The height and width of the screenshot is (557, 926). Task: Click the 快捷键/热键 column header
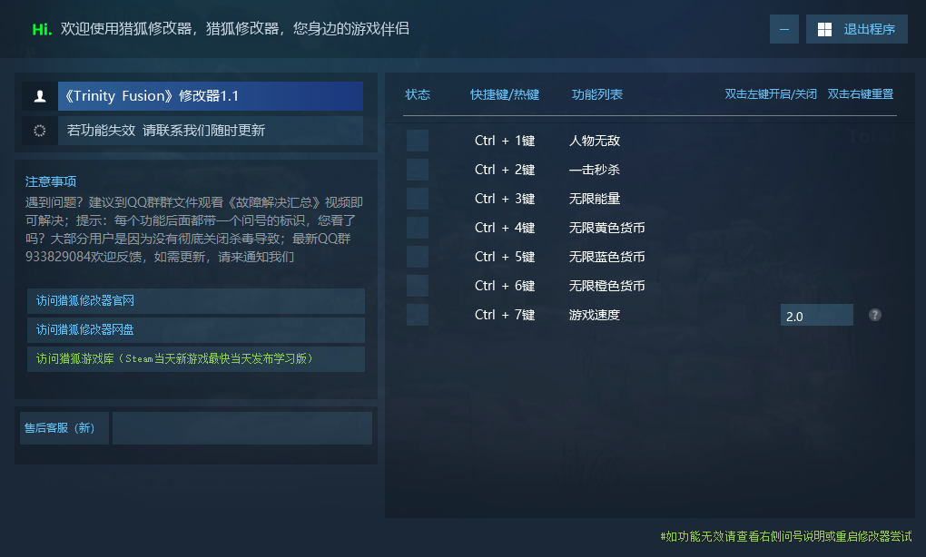click(x=505, y=94)
